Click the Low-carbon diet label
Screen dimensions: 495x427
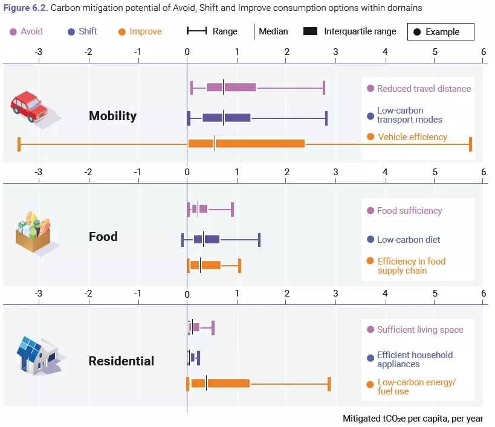(409, 240)
